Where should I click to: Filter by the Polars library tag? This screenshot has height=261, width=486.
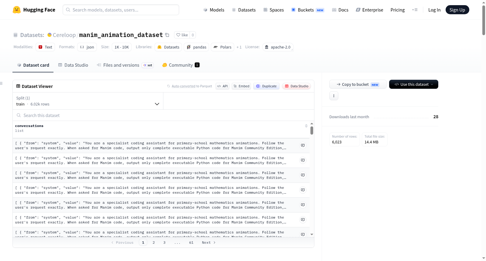tap(222, 47)
